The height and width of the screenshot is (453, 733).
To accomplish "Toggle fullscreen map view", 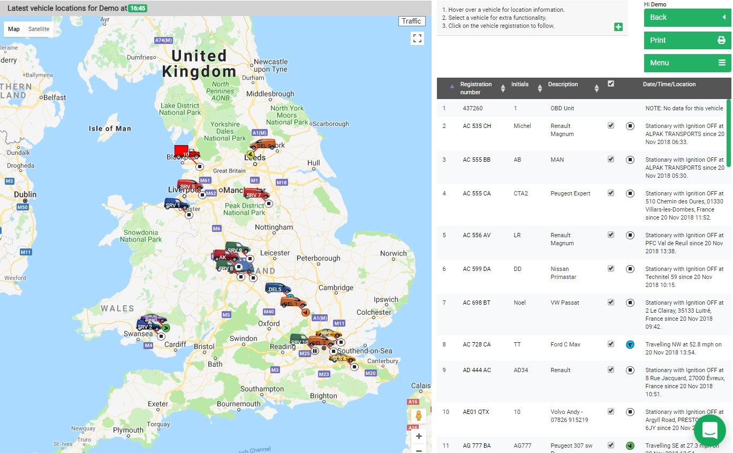I will (x=417, y=38).
